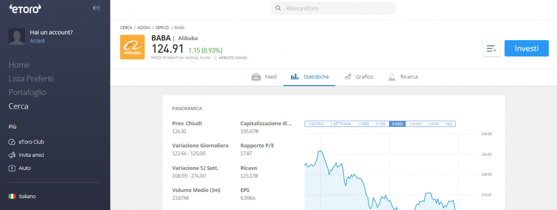Select the MAX chart range

coord(449,124)
